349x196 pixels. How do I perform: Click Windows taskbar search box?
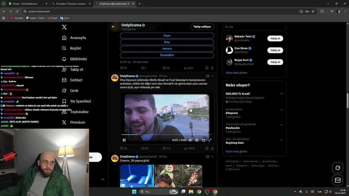point(159,192)
